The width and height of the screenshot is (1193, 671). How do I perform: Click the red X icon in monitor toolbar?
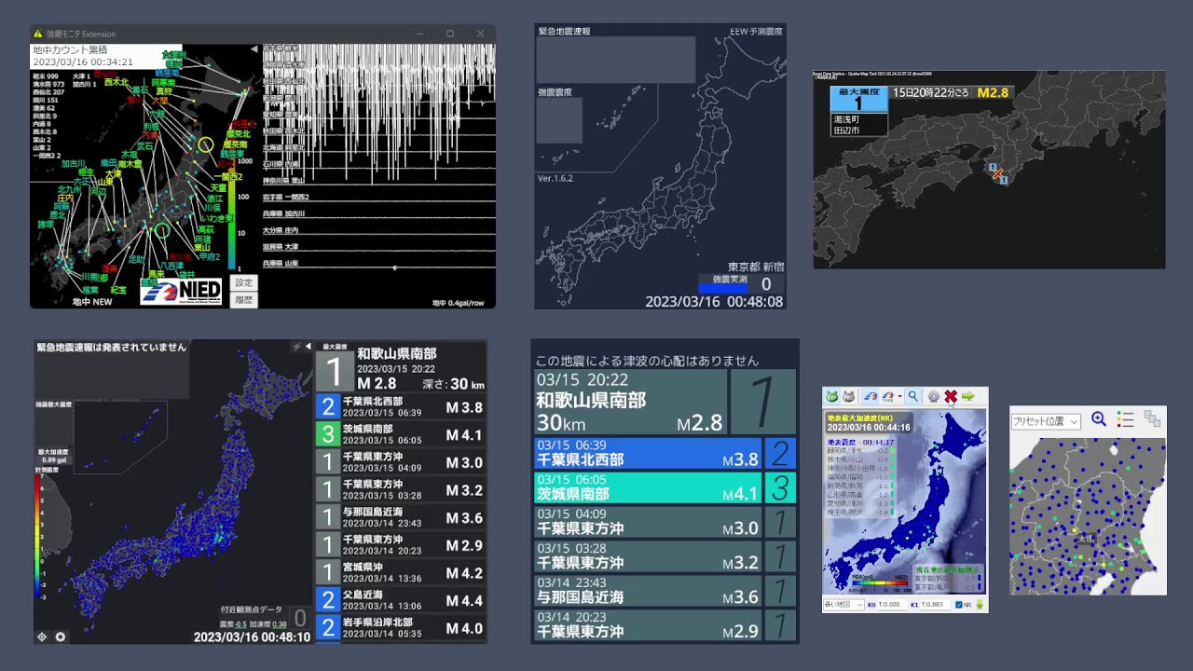(951, 396)
